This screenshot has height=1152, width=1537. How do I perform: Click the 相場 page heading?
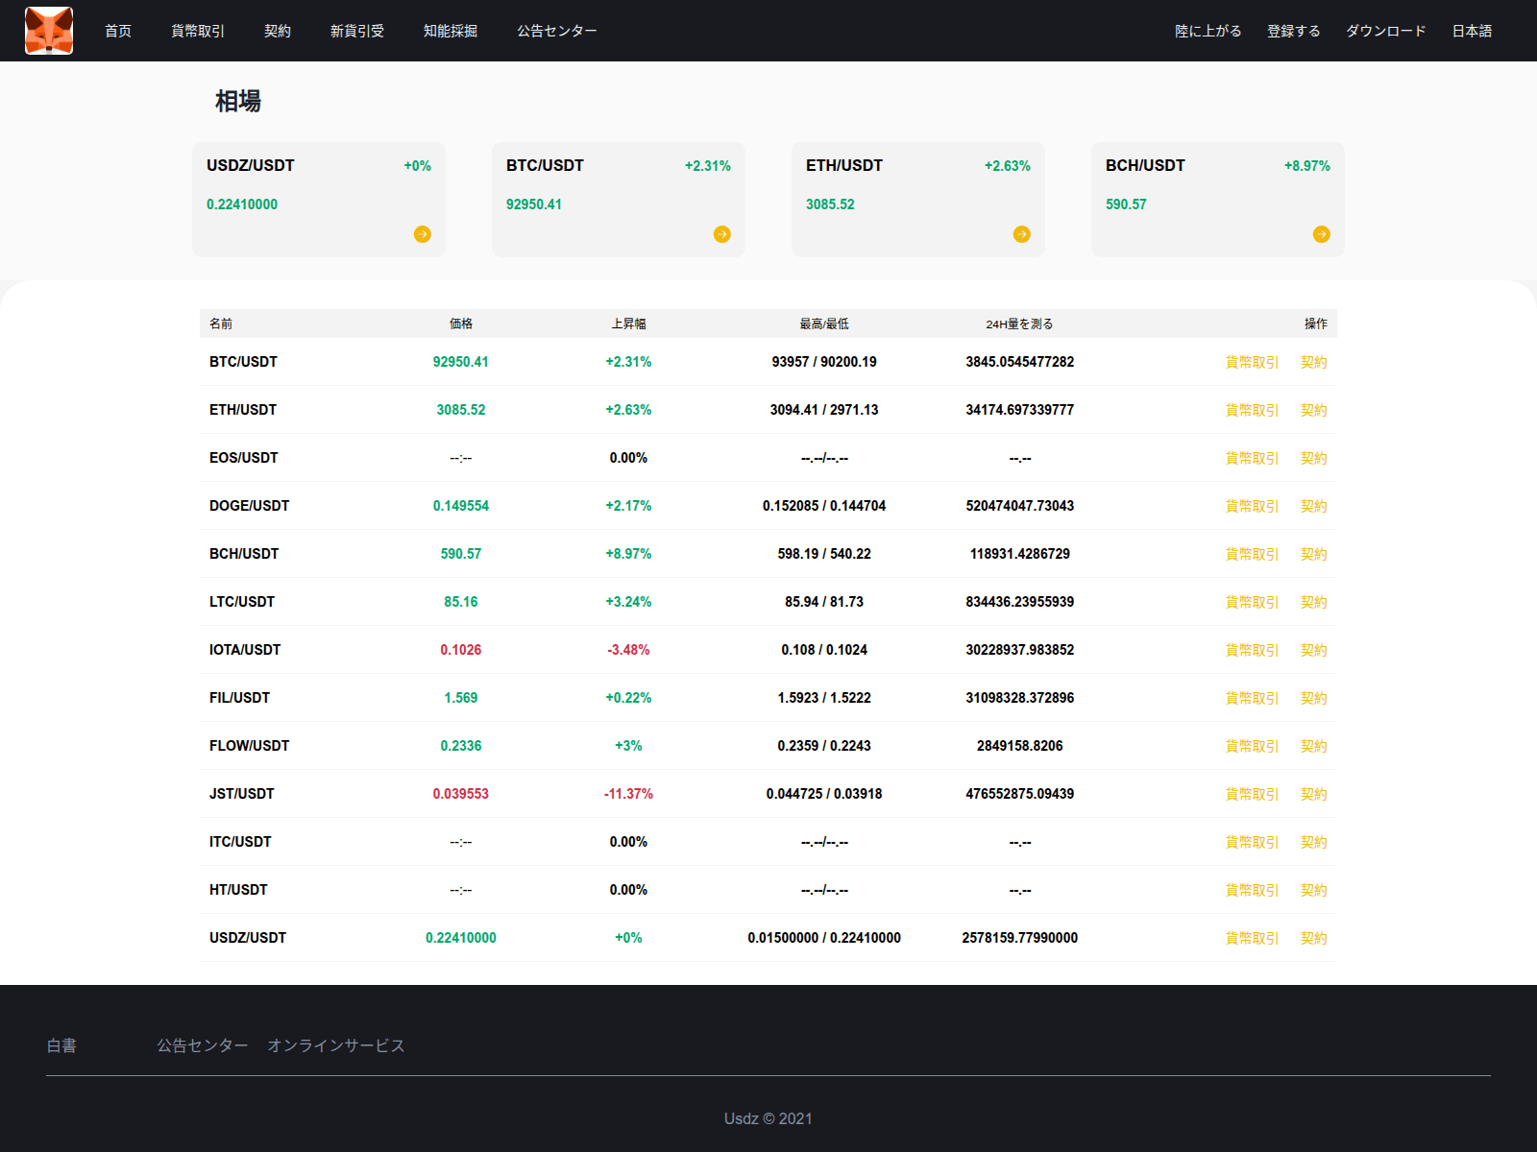pyautogui.click(x=238, y=101)
